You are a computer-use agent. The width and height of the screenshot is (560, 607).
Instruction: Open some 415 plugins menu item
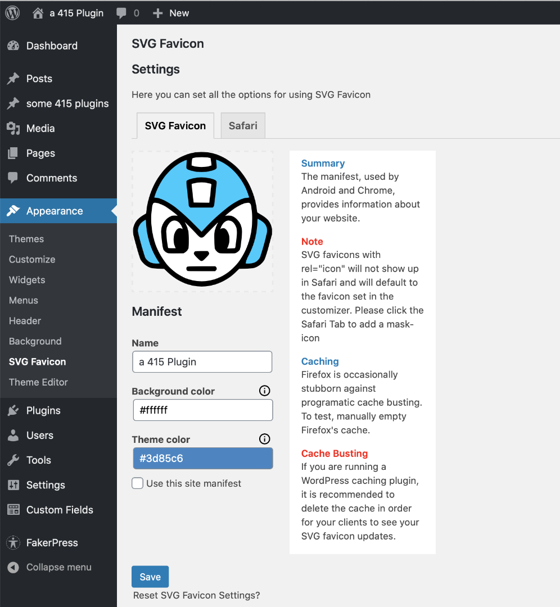pyautogui.click(x=58, y=103)
